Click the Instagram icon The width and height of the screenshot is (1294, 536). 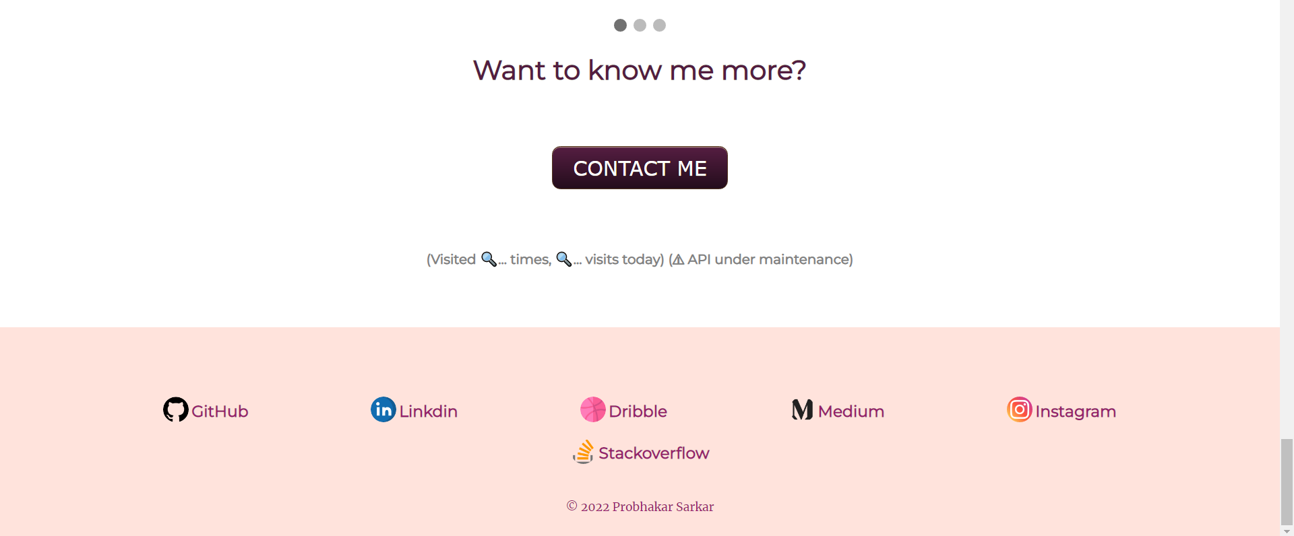(x=1019, y=409)
